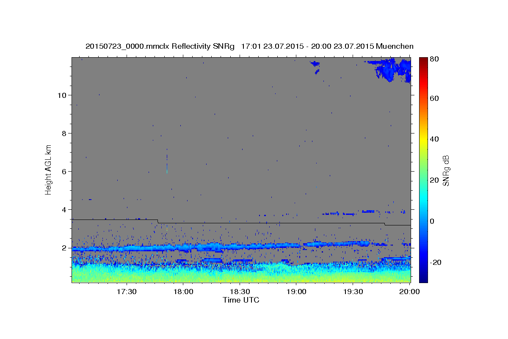Select the 17:30 time tick label
The image size is (508, 339).
pos(127,292)
